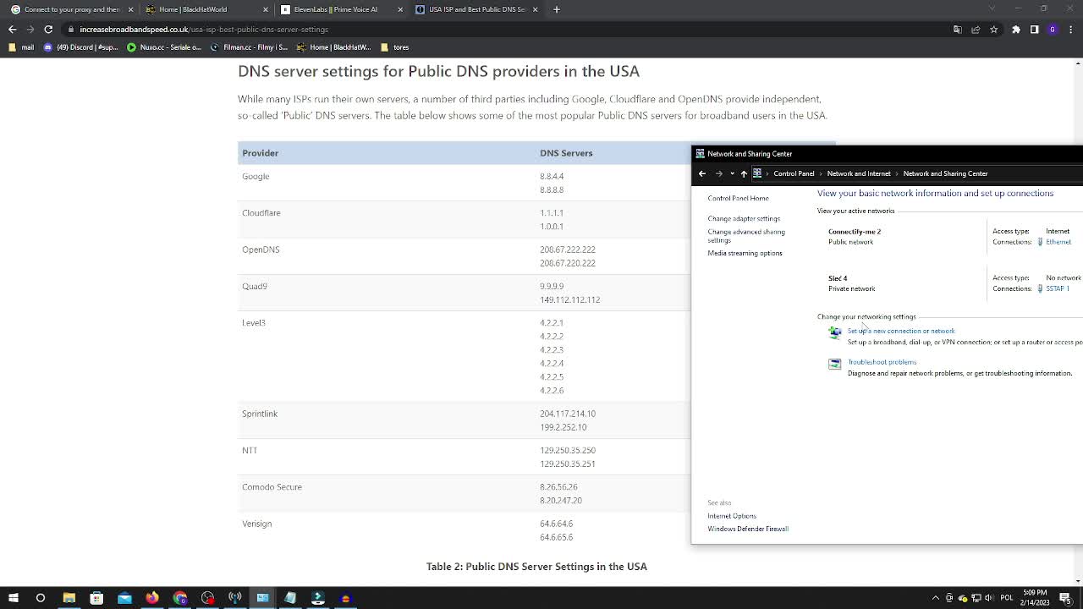Screen dimensions: 1083x609
Task: Open Change adapter settings
Action: [x=744, y=218]
